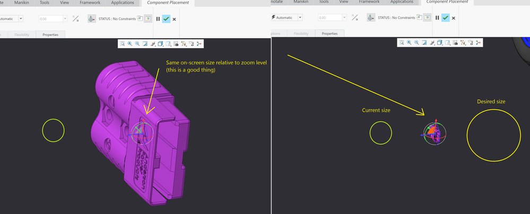Expand the Automatic constraint type dropdown with lightning icon
This screenshot has width=530, height=214.
coord(300,17)
